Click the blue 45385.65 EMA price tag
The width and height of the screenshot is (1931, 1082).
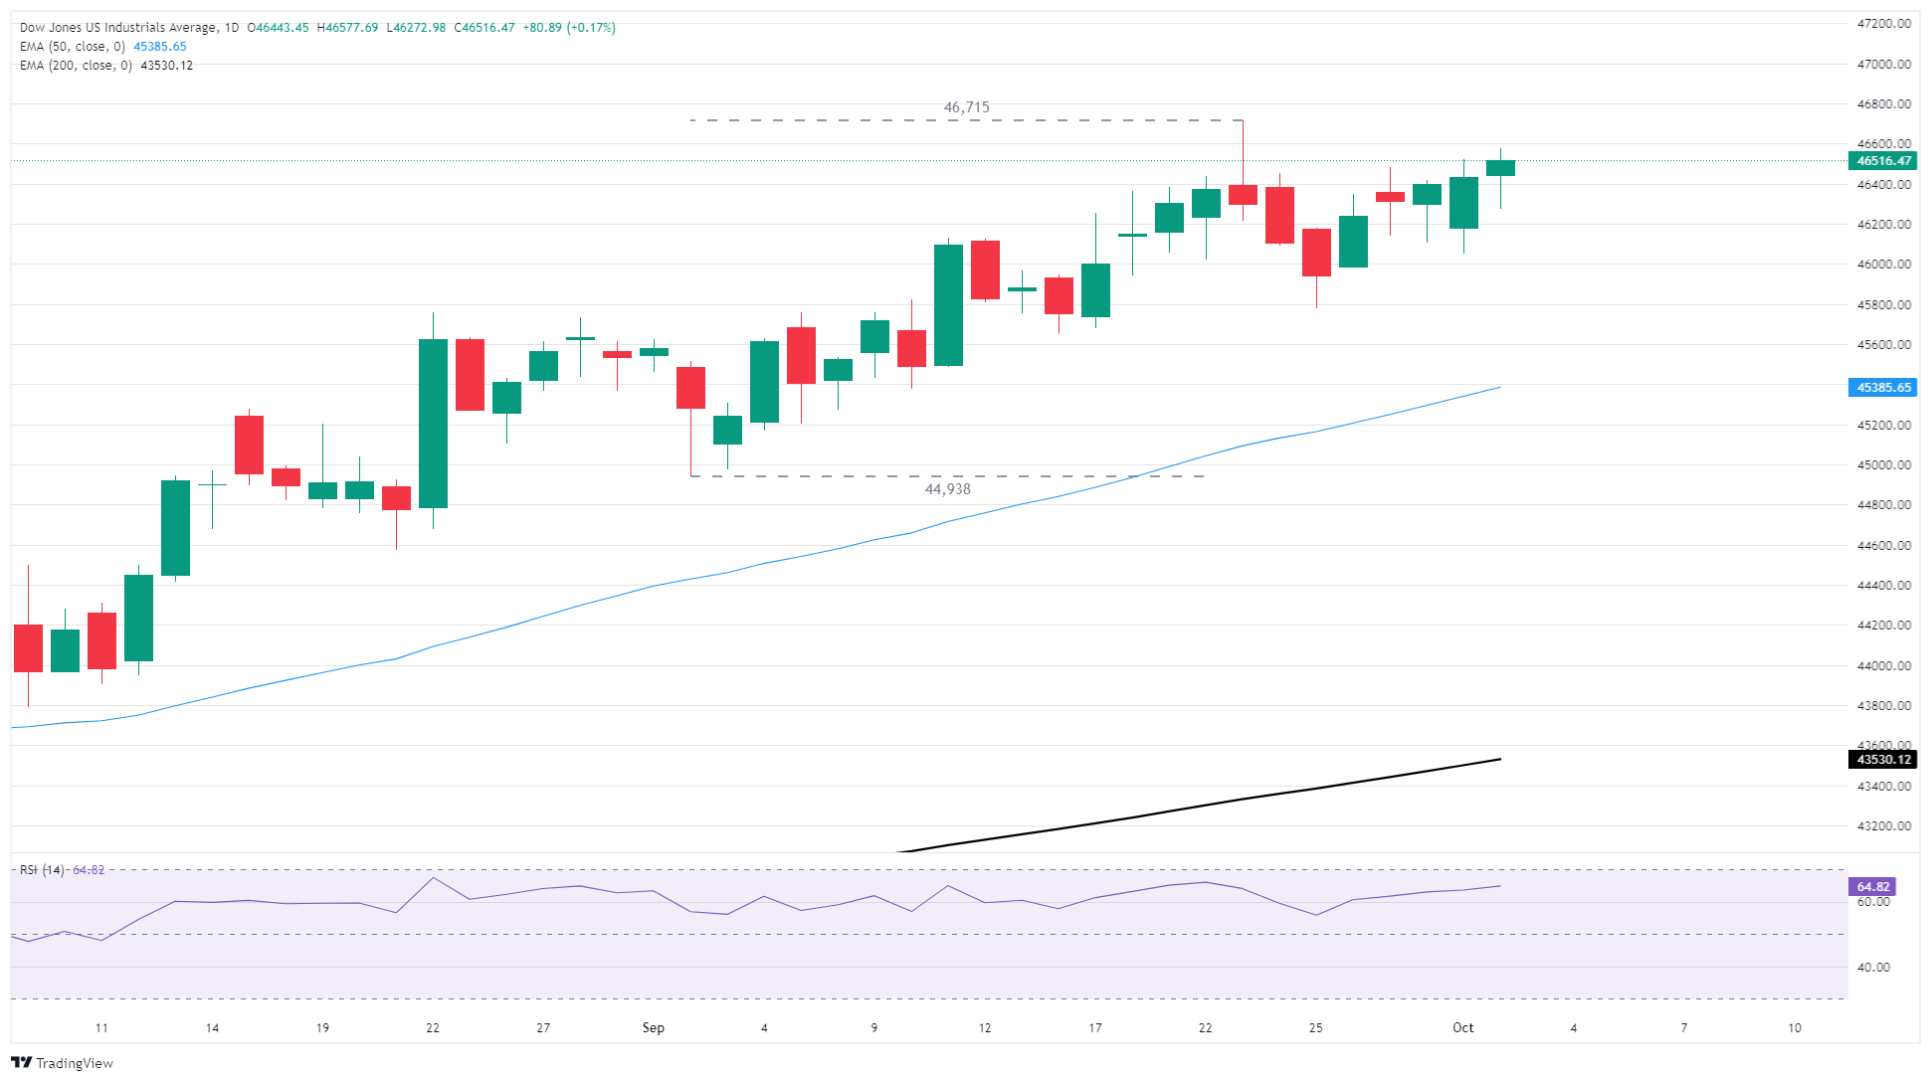[x=1882, y=387]
